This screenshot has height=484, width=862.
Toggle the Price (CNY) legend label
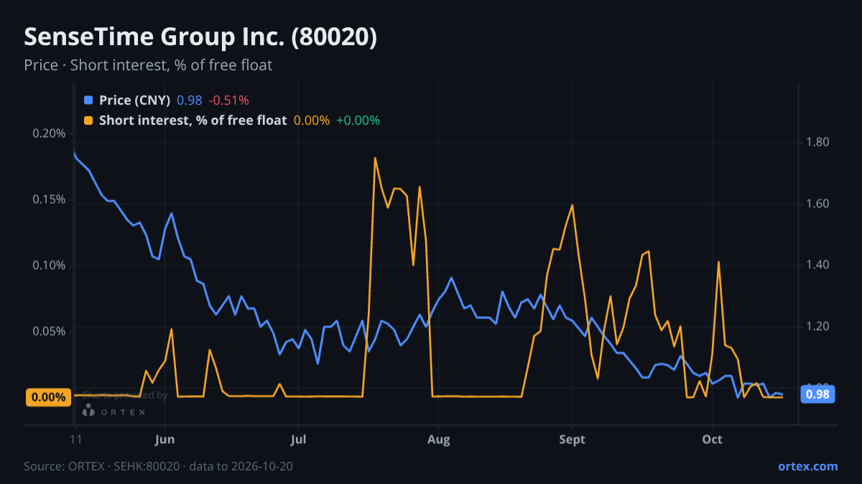[x=134, y=100]
